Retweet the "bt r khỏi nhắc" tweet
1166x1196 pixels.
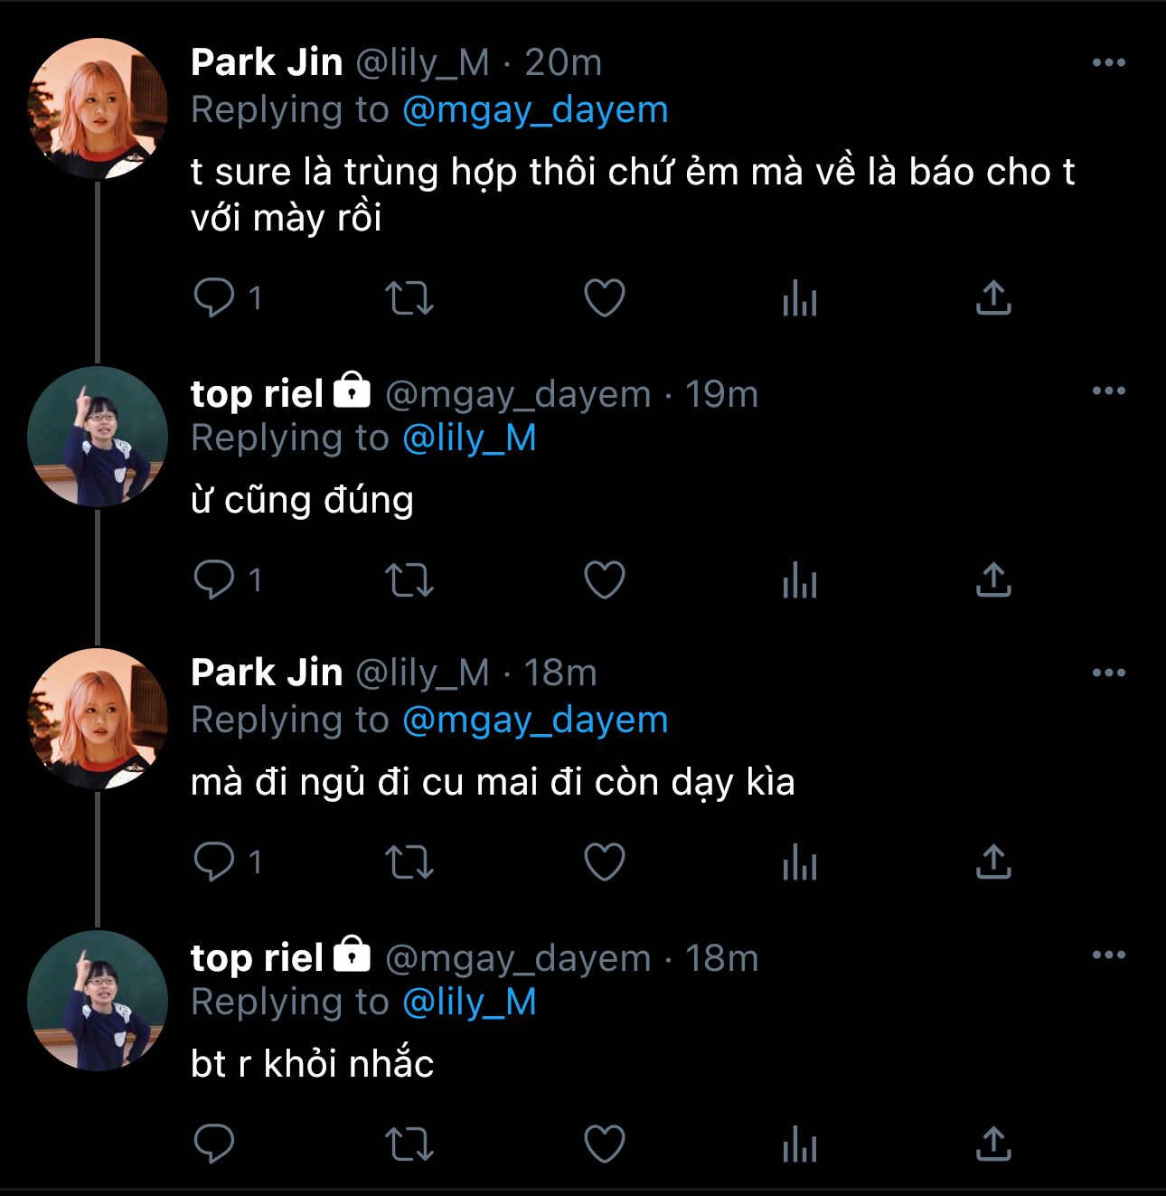pos(409,1144)
